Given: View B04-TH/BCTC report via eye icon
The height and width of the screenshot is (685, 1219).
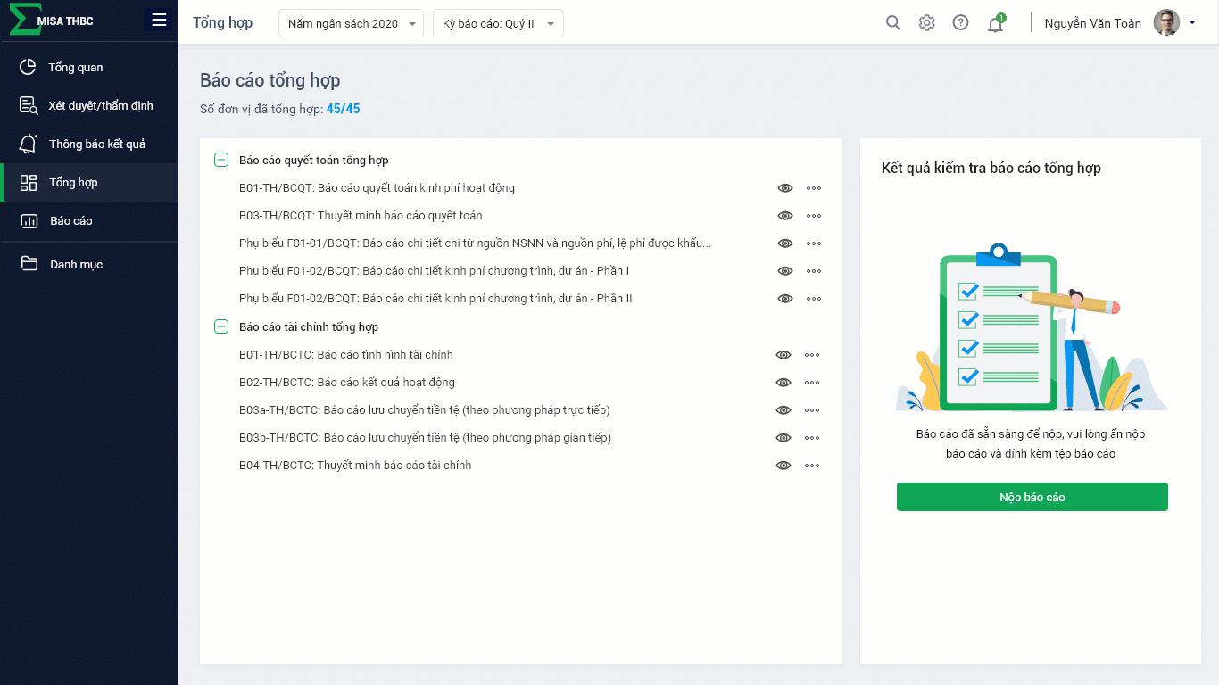Looking at the screenshot, I should pos(784,466).
